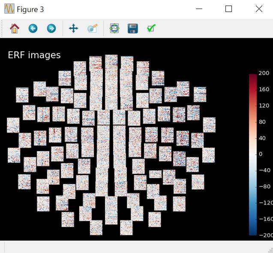This screenshot has width=273, height=253.
Task: Enable the Zoom to rectangle tool
Action: pos(92,29)
